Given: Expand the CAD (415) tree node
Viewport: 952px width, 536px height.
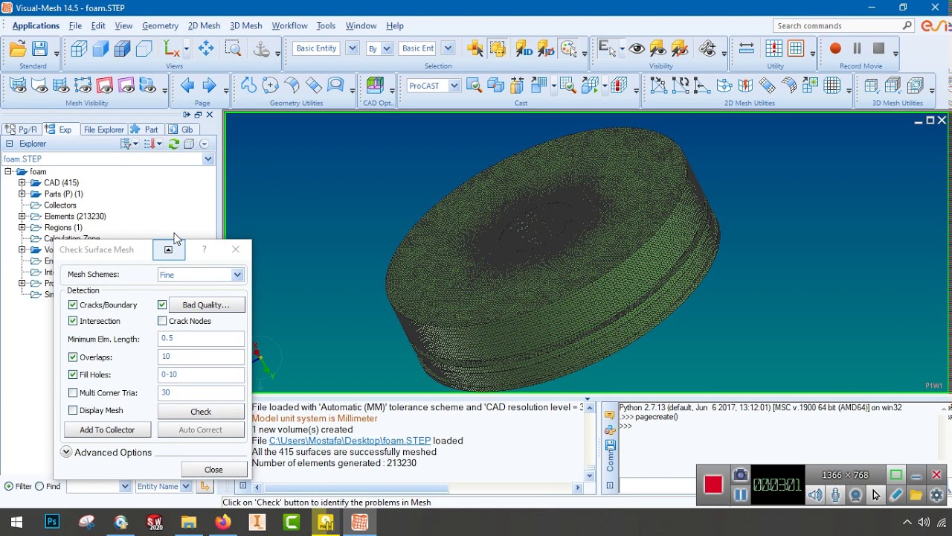Looking at the screenshot, I should coord(22,182).
